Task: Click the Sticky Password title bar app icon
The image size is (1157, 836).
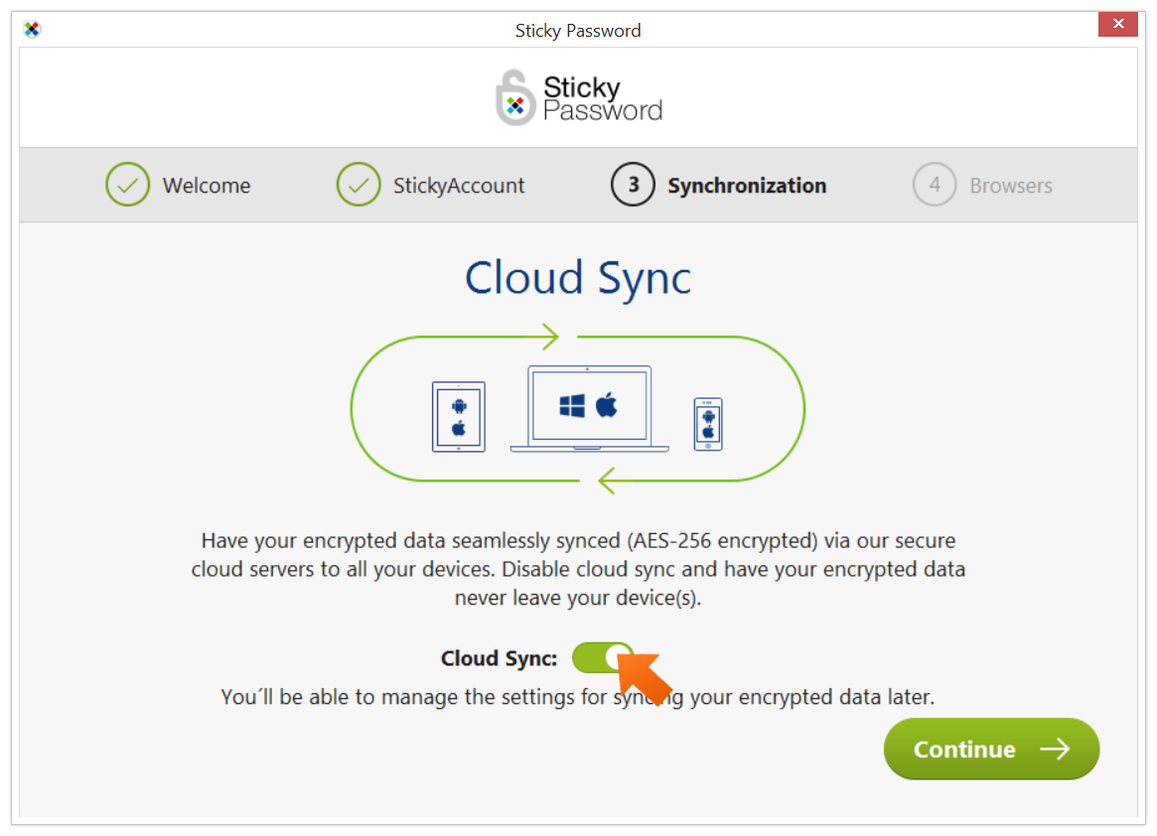Action: pos(32,30)
